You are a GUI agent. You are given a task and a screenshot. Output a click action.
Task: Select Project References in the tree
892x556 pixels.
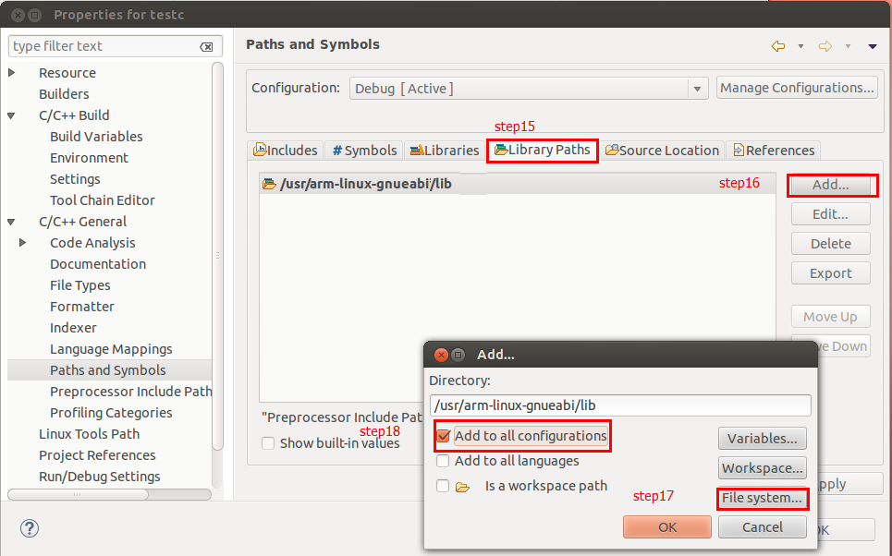97,455
